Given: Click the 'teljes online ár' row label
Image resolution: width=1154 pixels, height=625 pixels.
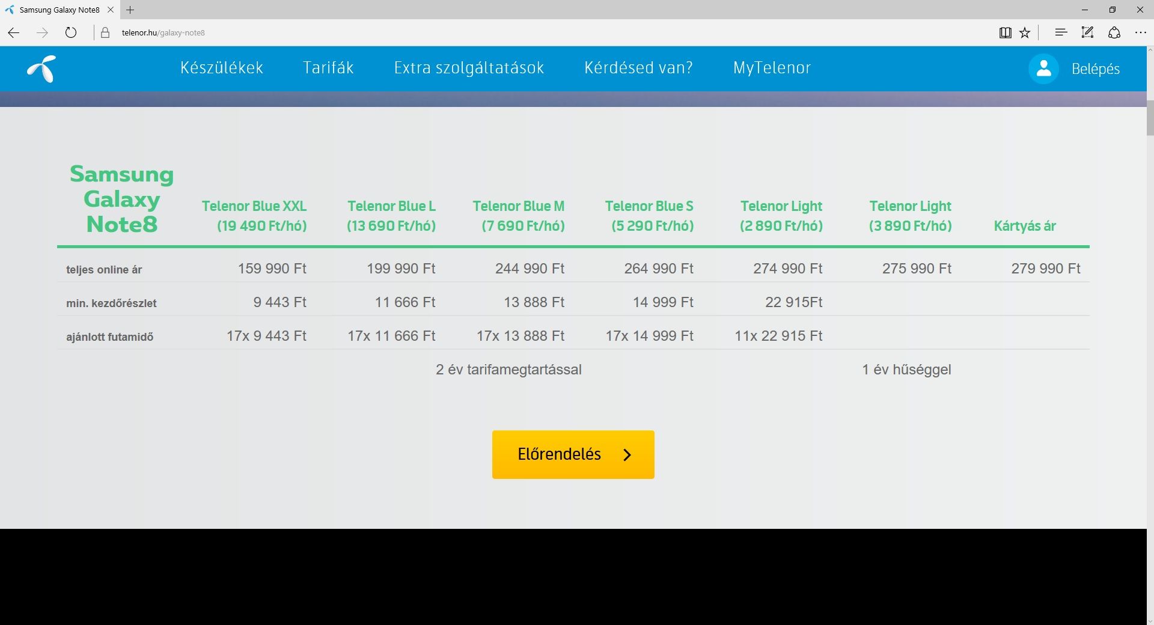Looking at the screenshot, I should (104, 270).
